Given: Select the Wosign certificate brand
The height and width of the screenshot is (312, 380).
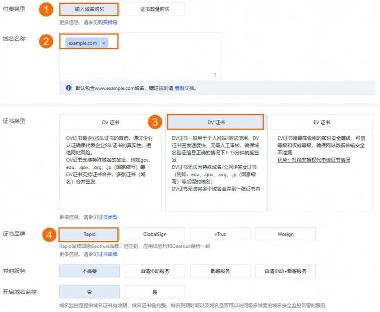Looking at the screenshot, I should point(285,234).
